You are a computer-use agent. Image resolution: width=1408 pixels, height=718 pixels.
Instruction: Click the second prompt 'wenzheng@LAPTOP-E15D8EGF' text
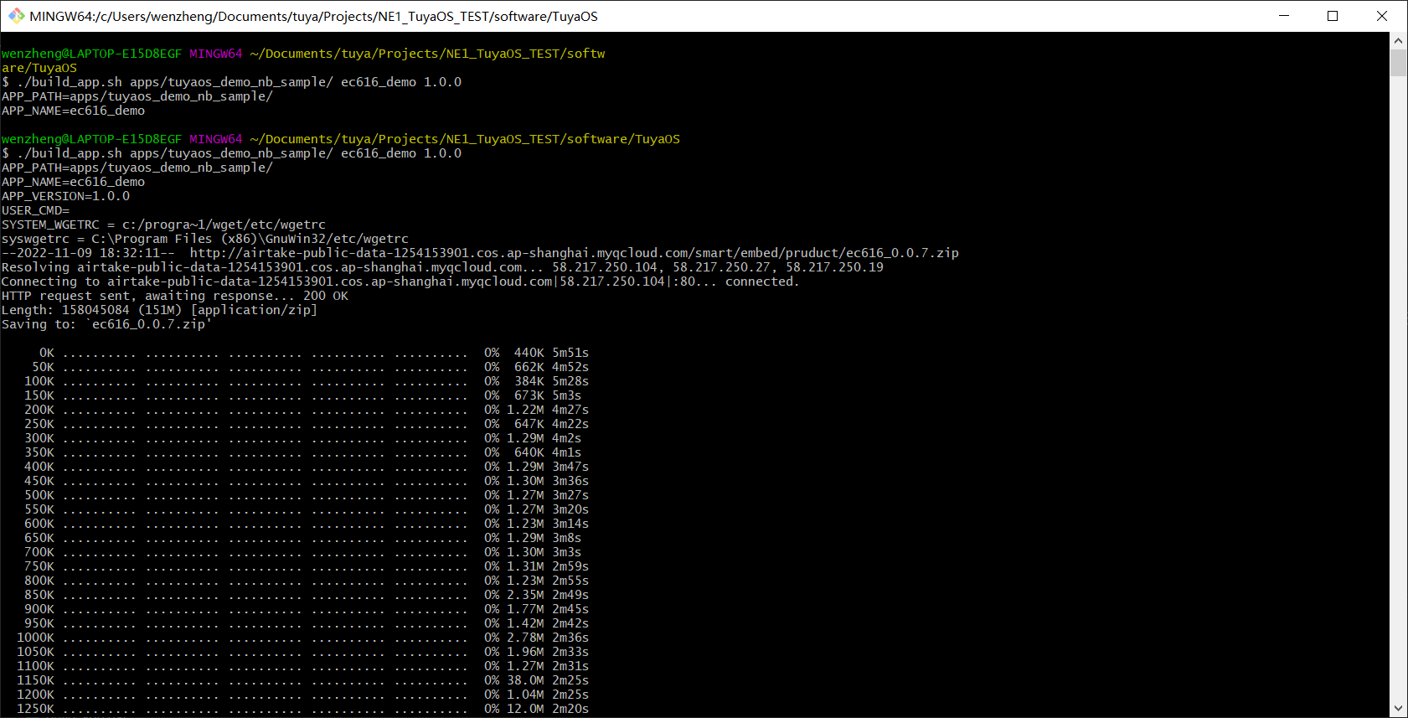91,139
